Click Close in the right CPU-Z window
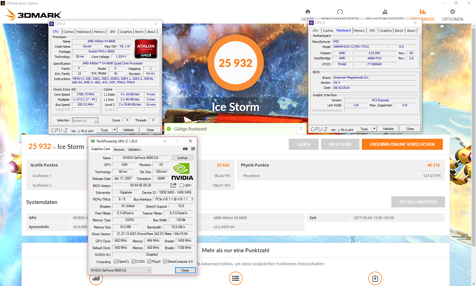The height and width of the screenshot is (286, 476). point(410,129)
